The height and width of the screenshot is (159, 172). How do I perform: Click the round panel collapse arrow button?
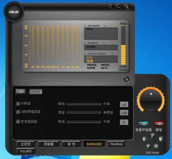127,79
